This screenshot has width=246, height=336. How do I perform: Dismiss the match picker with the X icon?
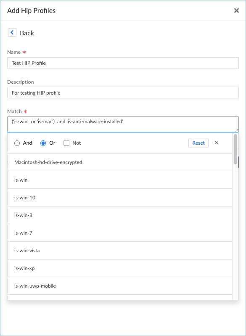click(217, 143)
